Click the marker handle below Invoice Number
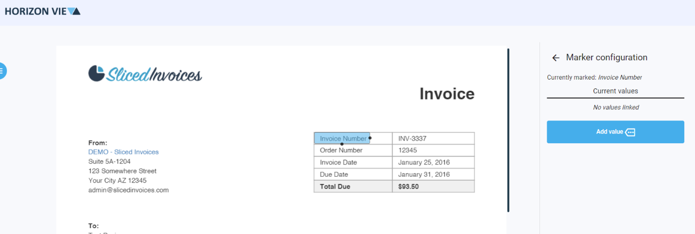695x234 pixels. pyautogui.click(x=342, y=144)
